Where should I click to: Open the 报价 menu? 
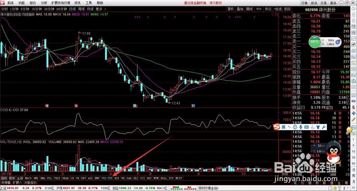(33, 3)
